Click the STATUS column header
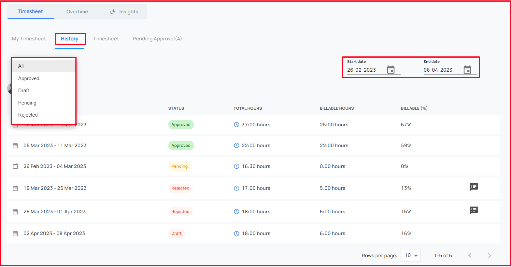This screenshot has width=512, height=267. pos(176,108)
